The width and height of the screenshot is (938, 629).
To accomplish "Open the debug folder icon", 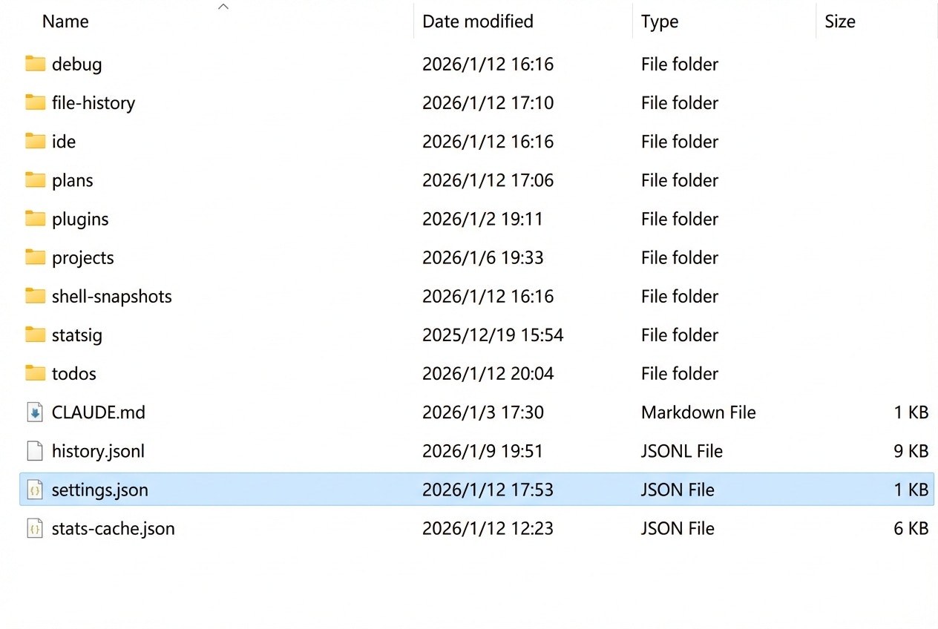I will (x=35, y=64).
